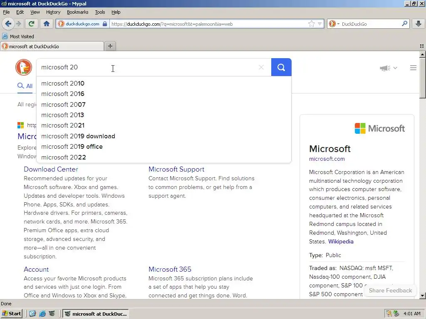Open the Help menu
426x319 pixels.
[116, 12]
